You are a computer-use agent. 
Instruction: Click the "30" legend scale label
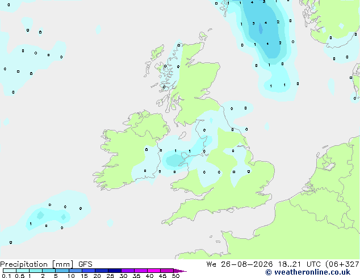pos(123,276)
